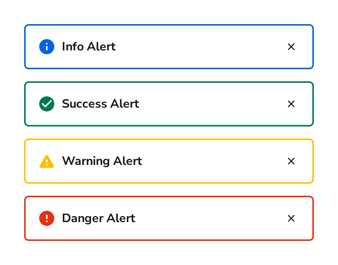The width and height of the screenshot is (338, 265).
Task: Select the Warning Alert heading
Action: [102, 161]
